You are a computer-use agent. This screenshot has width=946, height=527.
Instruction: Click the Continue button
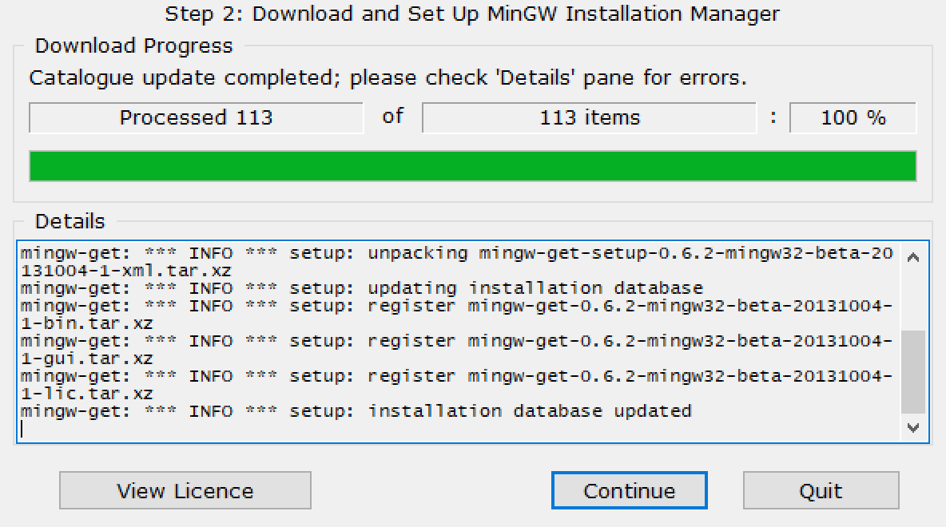630,490
